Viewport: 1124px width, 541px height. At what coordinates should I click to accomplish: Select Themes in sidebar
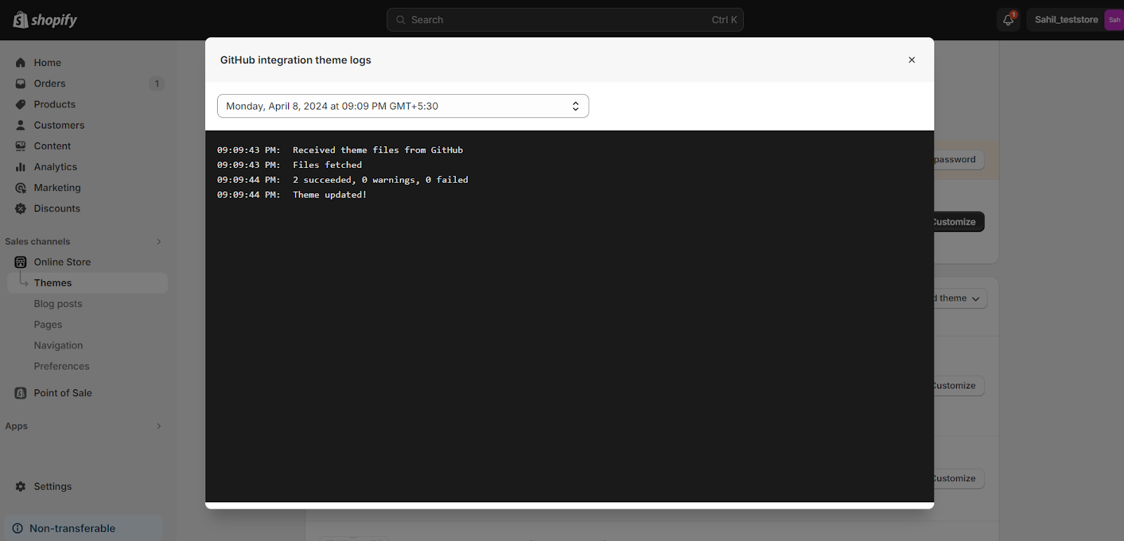pyautogui.click(x=87, y=283)
